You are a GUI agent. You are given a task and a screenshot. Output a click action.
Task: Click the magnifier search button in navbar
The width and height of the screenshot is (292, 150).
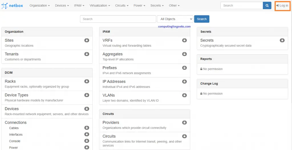tap(267, 6)
